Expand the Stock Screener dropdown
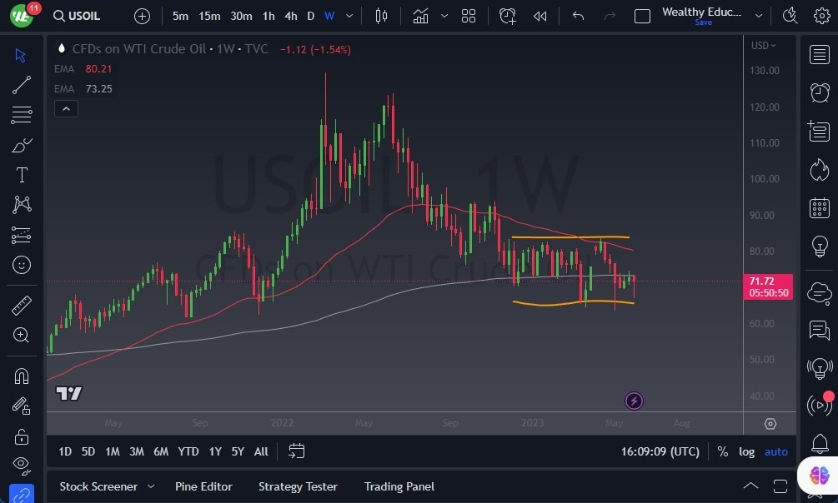 (150, 486)
